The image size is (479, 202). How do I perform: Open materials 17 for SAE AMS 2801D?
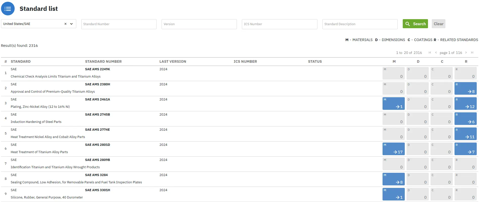pos(393,149)
